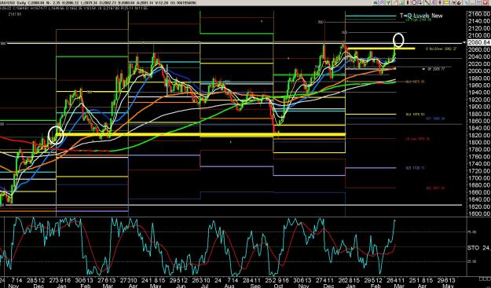
Task: Click the Q Rollover 2062.37 level label
Action: (441, 49)
